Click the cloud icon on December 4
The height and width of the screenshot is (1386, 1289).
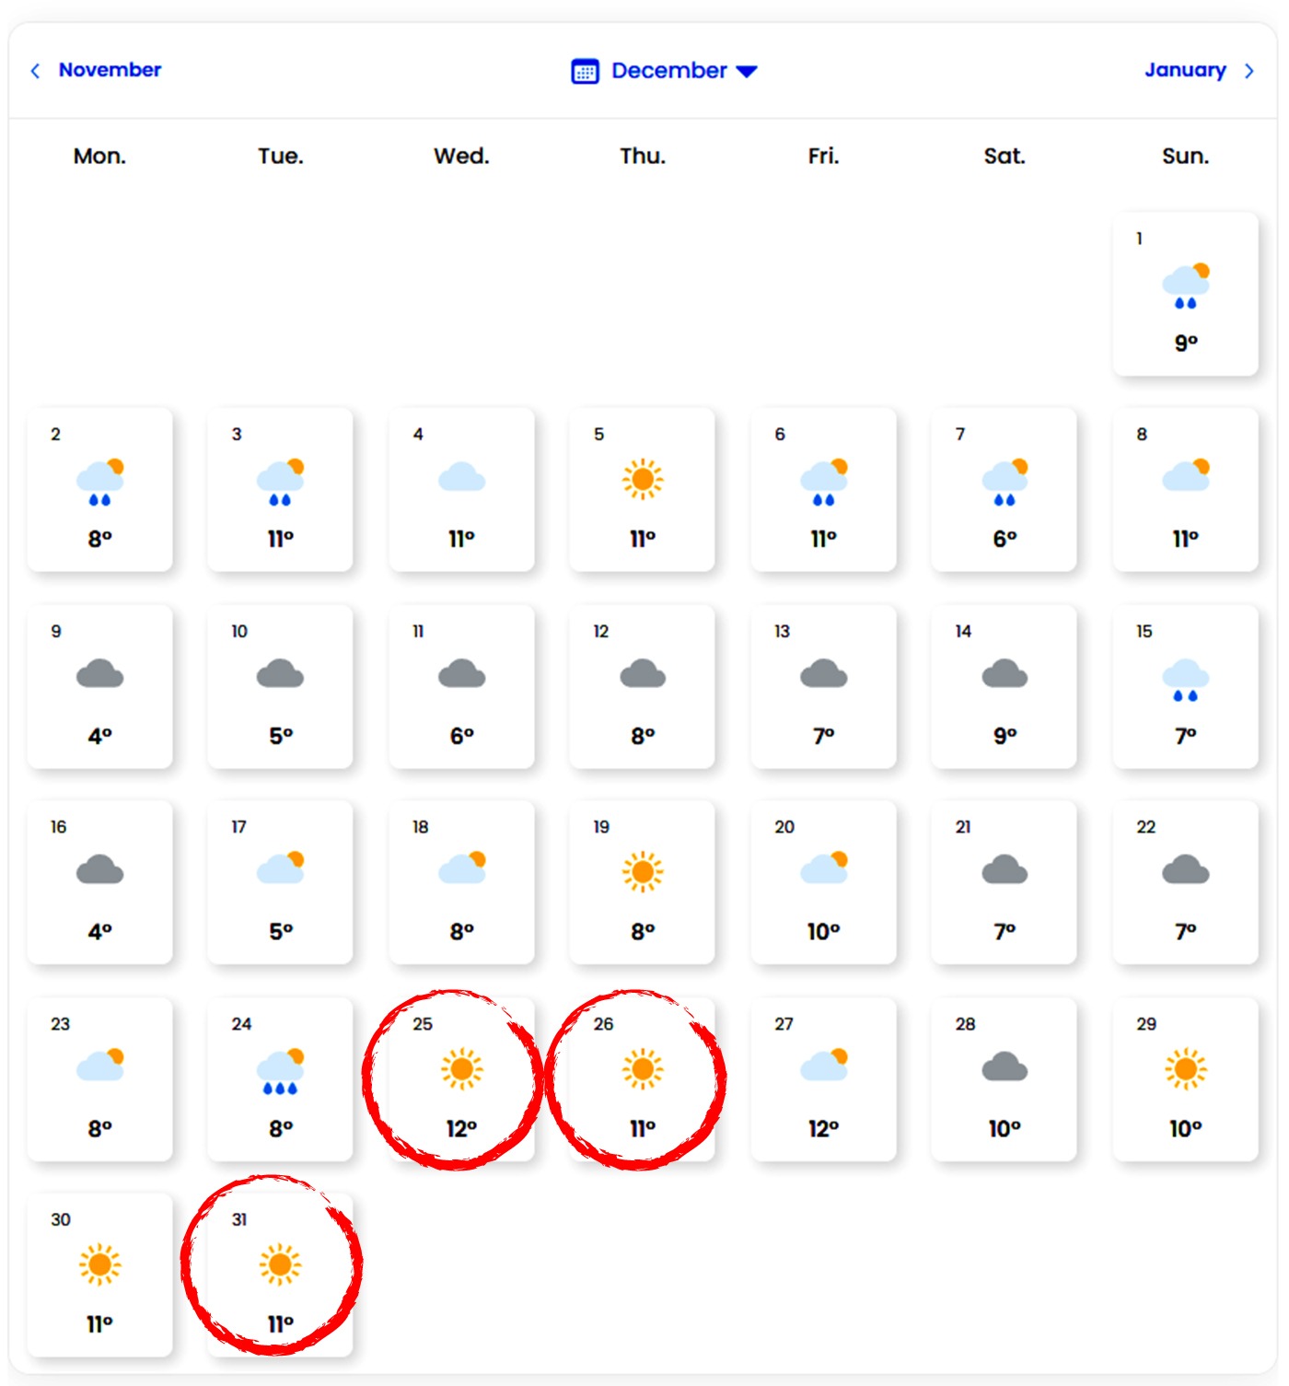click(x=461, y=478)
